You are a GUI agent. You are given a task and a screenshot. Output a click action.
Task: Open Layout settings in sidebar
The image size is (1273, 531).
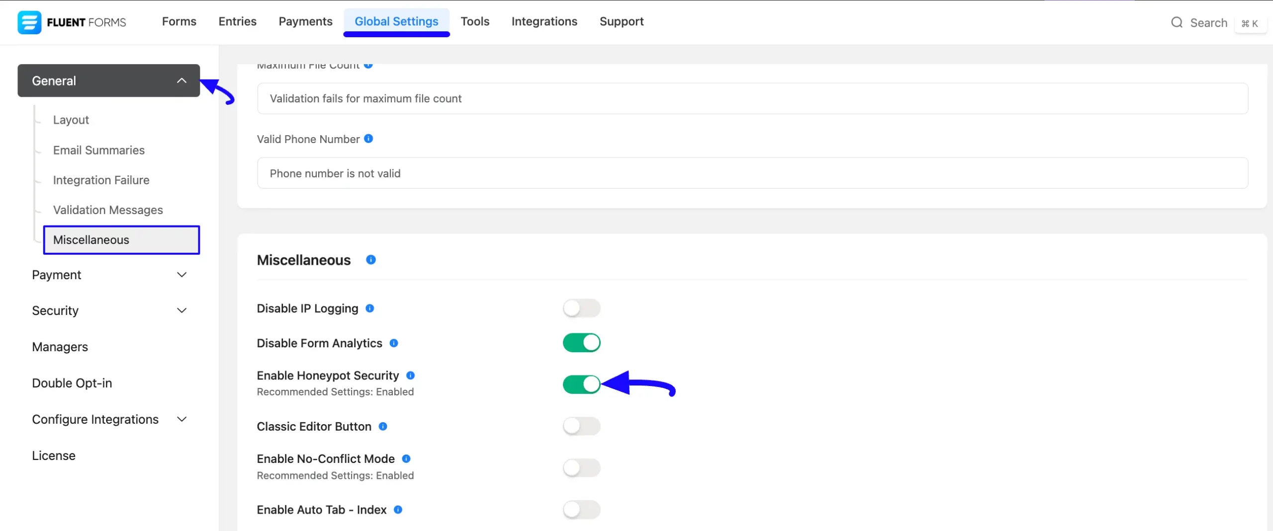click(x=71, y=120)
